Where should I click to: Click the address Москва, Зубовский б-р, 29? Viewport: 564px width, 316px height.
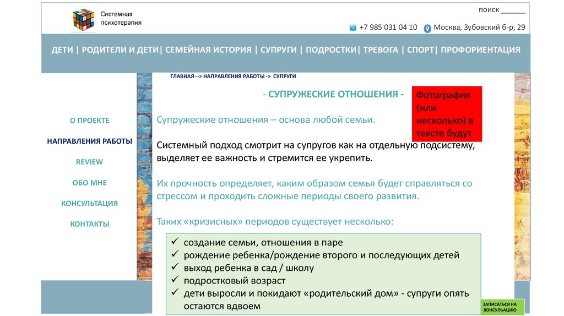coord(480,28)
